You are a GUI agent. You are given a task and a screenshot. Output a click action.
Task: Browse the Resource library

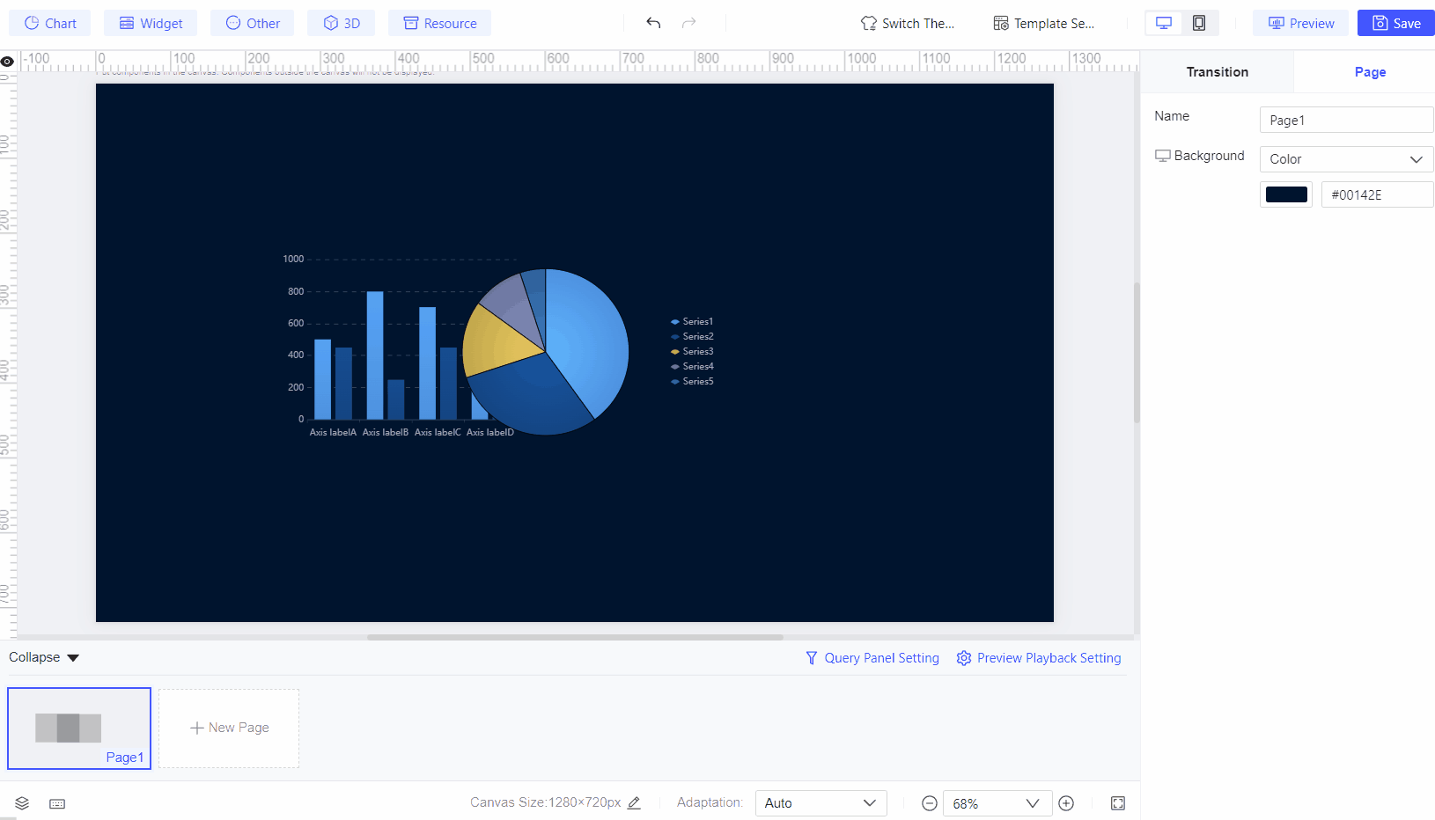(x=439, y=23)
